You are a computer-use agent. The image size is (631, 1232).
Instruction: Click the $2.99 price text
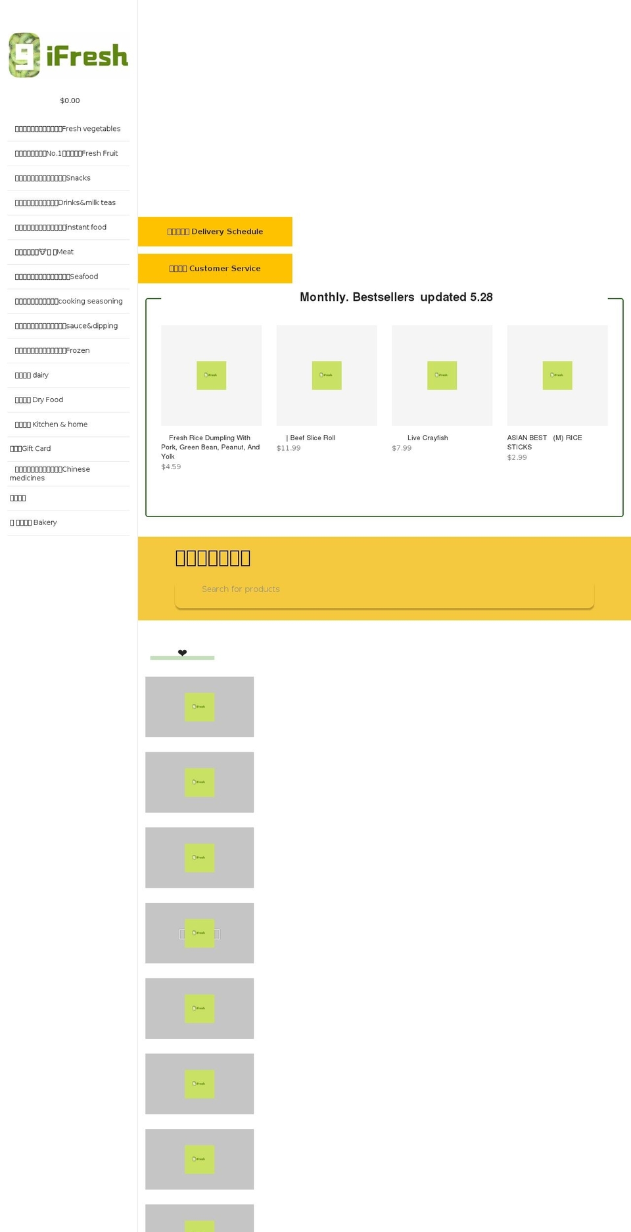click(x=517, y=457)
